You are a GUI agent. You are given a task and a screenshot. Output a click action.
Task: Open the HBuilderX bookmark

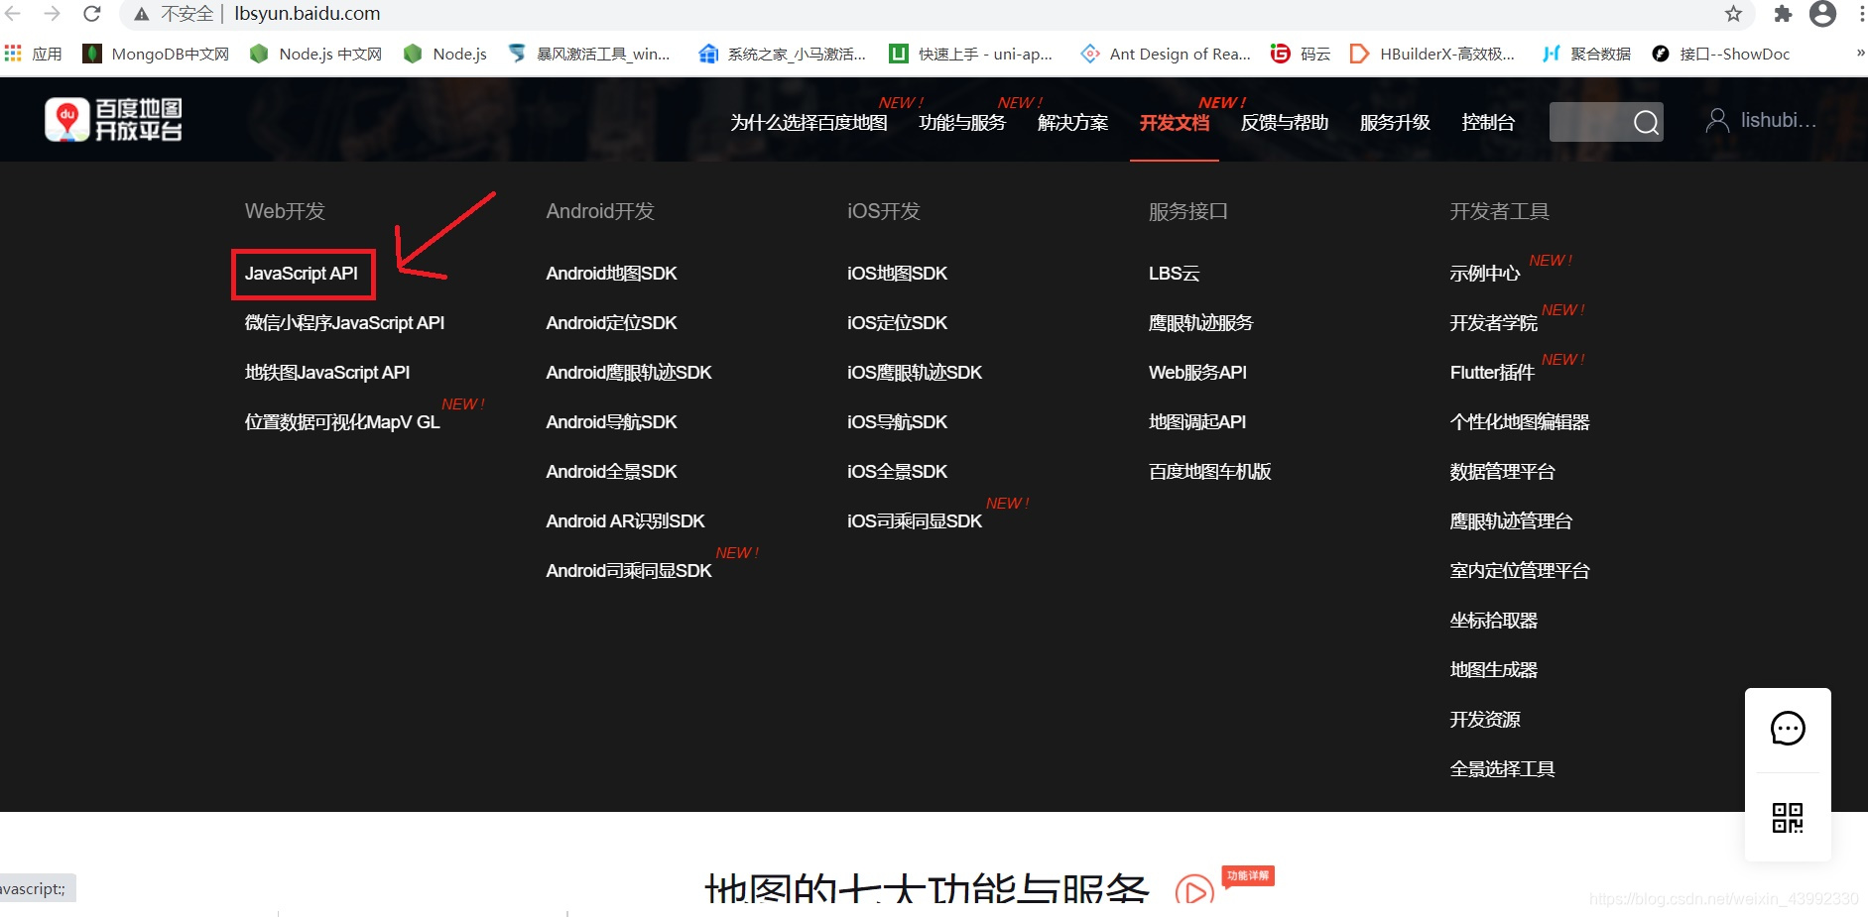coord(1432,54)
